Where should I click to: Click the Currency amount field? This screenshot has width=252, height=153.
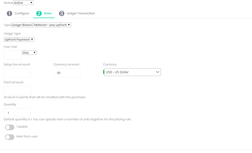[x=67, y=73]
